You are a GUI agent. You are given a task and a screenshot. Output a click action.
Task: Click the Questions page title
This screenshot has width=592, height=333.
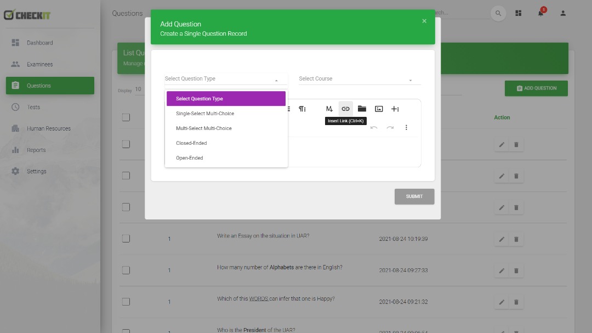[127, 13]
